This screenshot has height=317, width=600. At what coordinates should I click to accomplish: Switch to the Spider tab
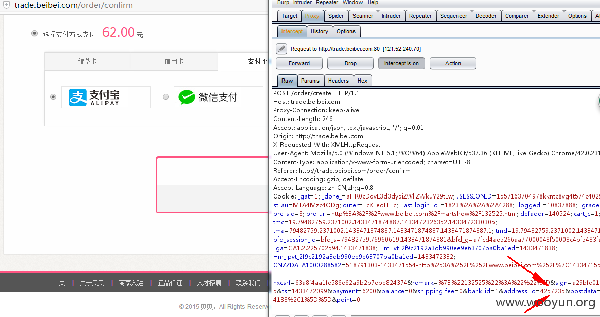point(336,16)
